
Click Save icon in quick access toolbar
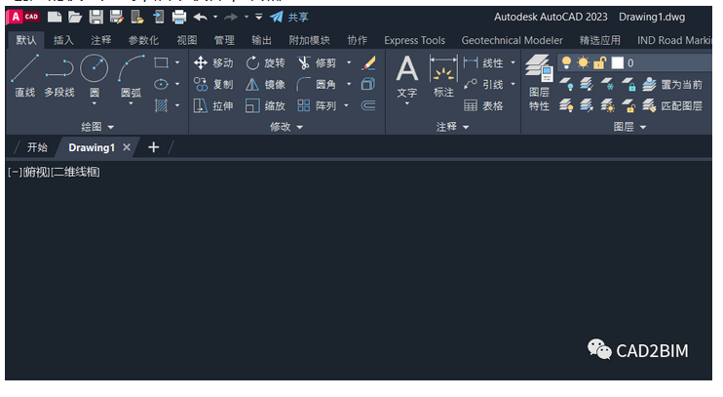click(x=95, y=18)
